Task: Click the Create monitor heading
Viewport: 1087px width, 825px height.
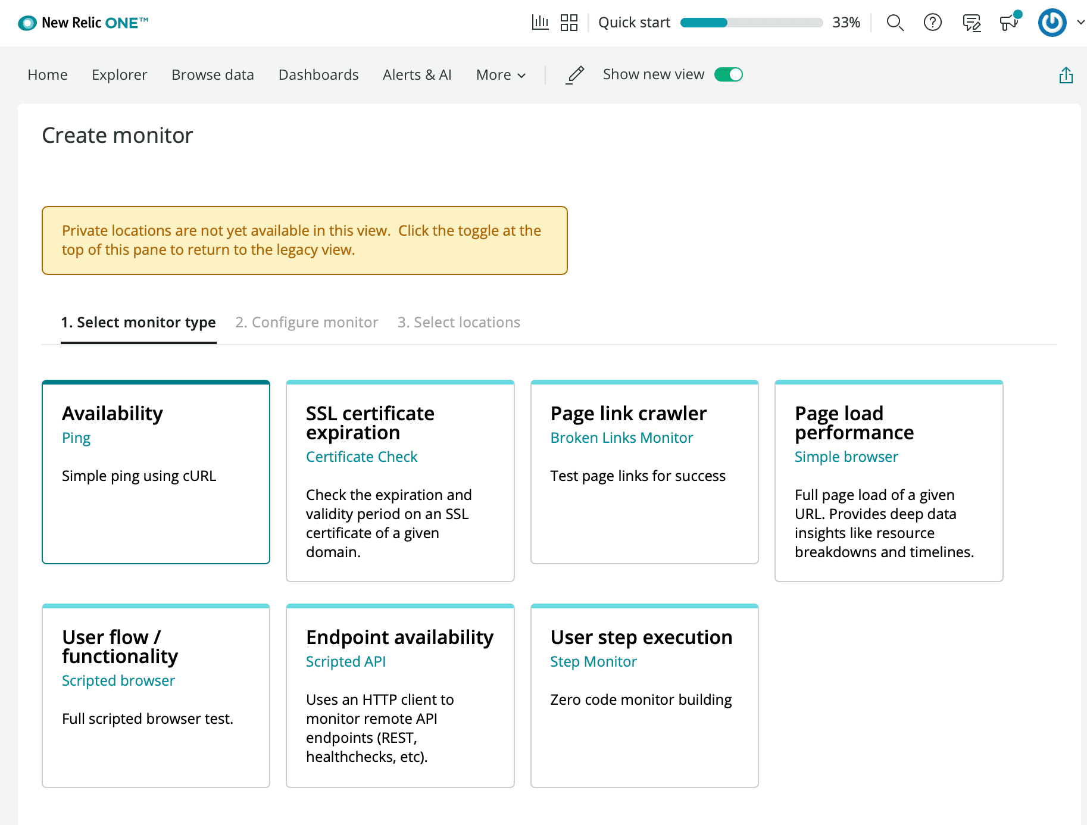Action: tap(118, 136)
